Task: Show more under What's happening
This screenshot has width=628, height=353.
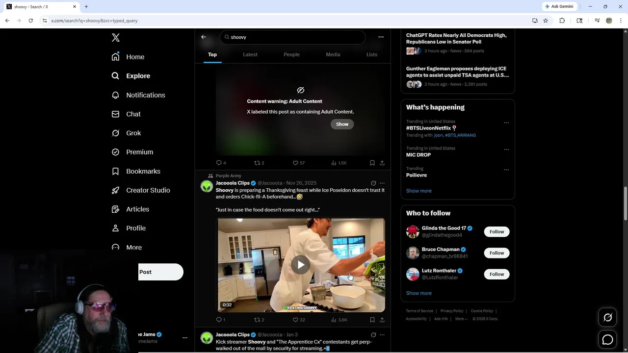Action: click(x=419, y=191)
